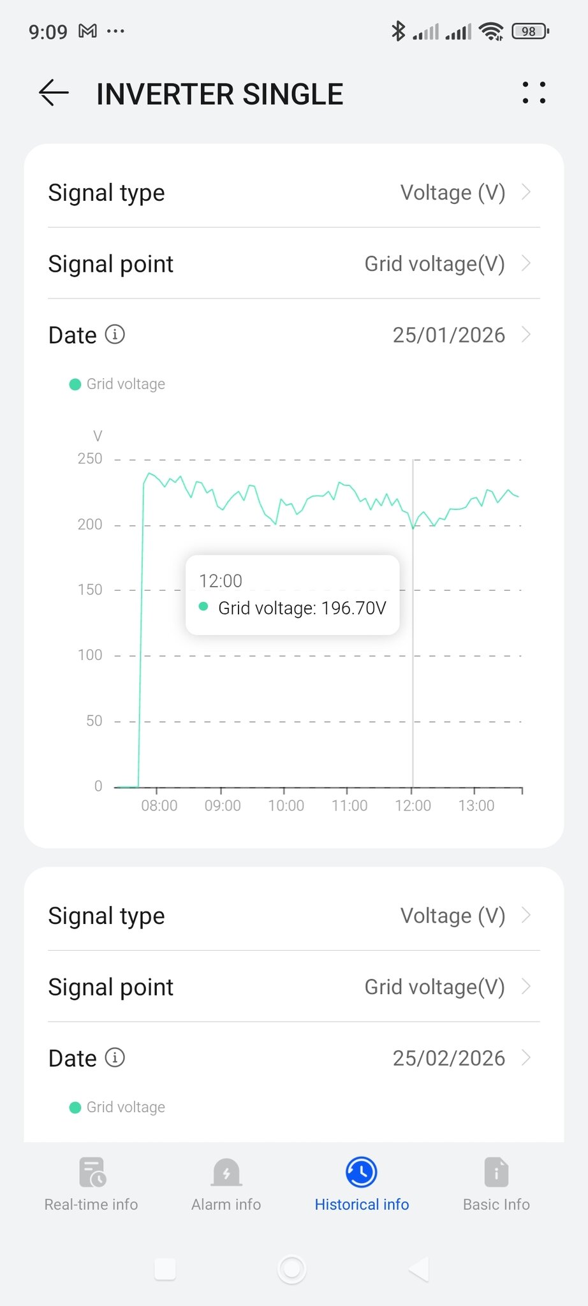Switch to the Alarm info tab
The height and width of the screenshot is (1306, 588).
click(x=226, y=1184)
